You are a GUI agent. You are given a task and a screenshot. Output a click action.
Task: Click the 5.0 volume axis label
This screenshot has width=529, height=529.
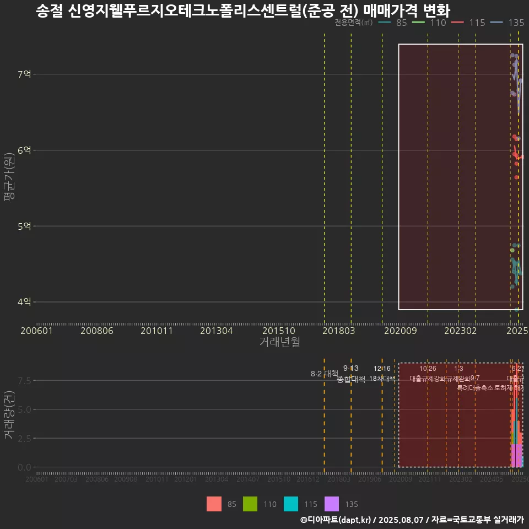click(24, 409)
